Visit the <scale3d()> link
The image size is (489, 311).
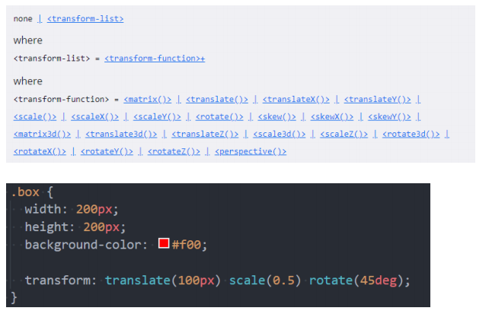280,134
